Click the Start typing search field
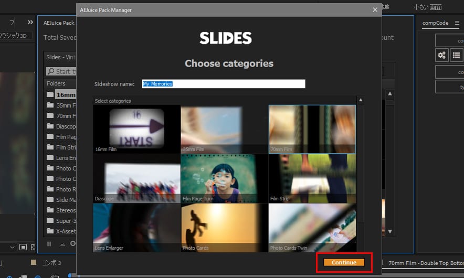Viewport: 464px width, 278px height. point(61,71)
